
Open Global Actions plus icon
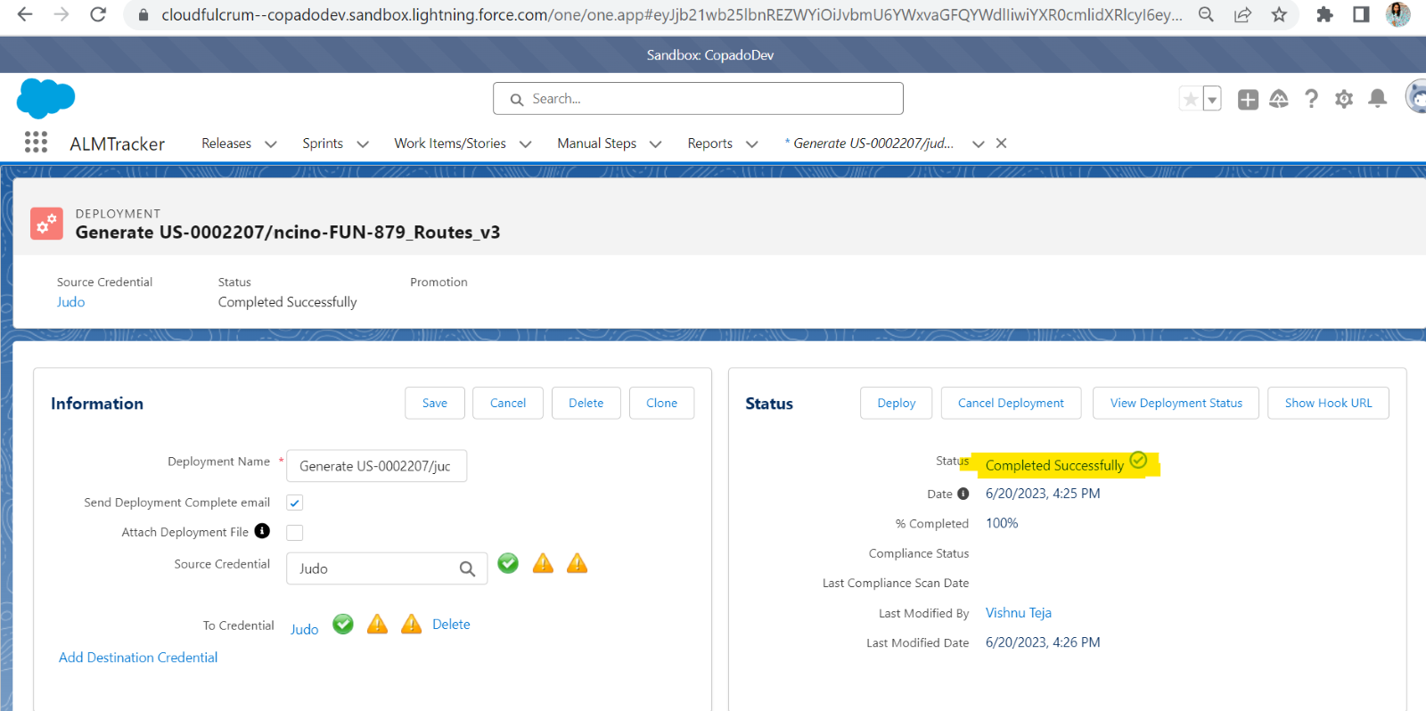1248,99
